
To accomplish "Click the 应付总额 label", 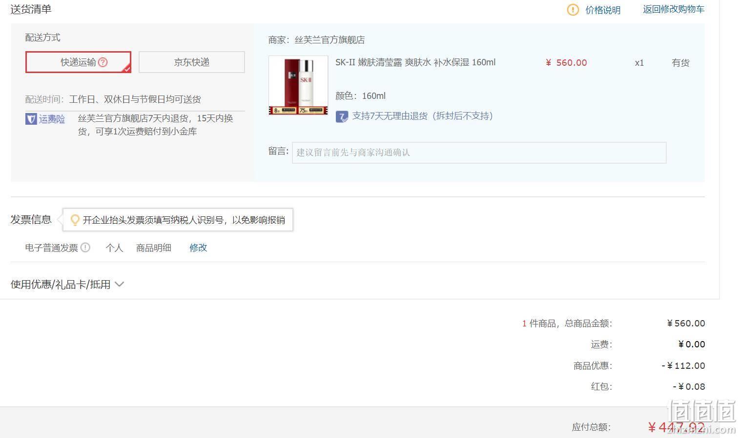I will point(591,427).
